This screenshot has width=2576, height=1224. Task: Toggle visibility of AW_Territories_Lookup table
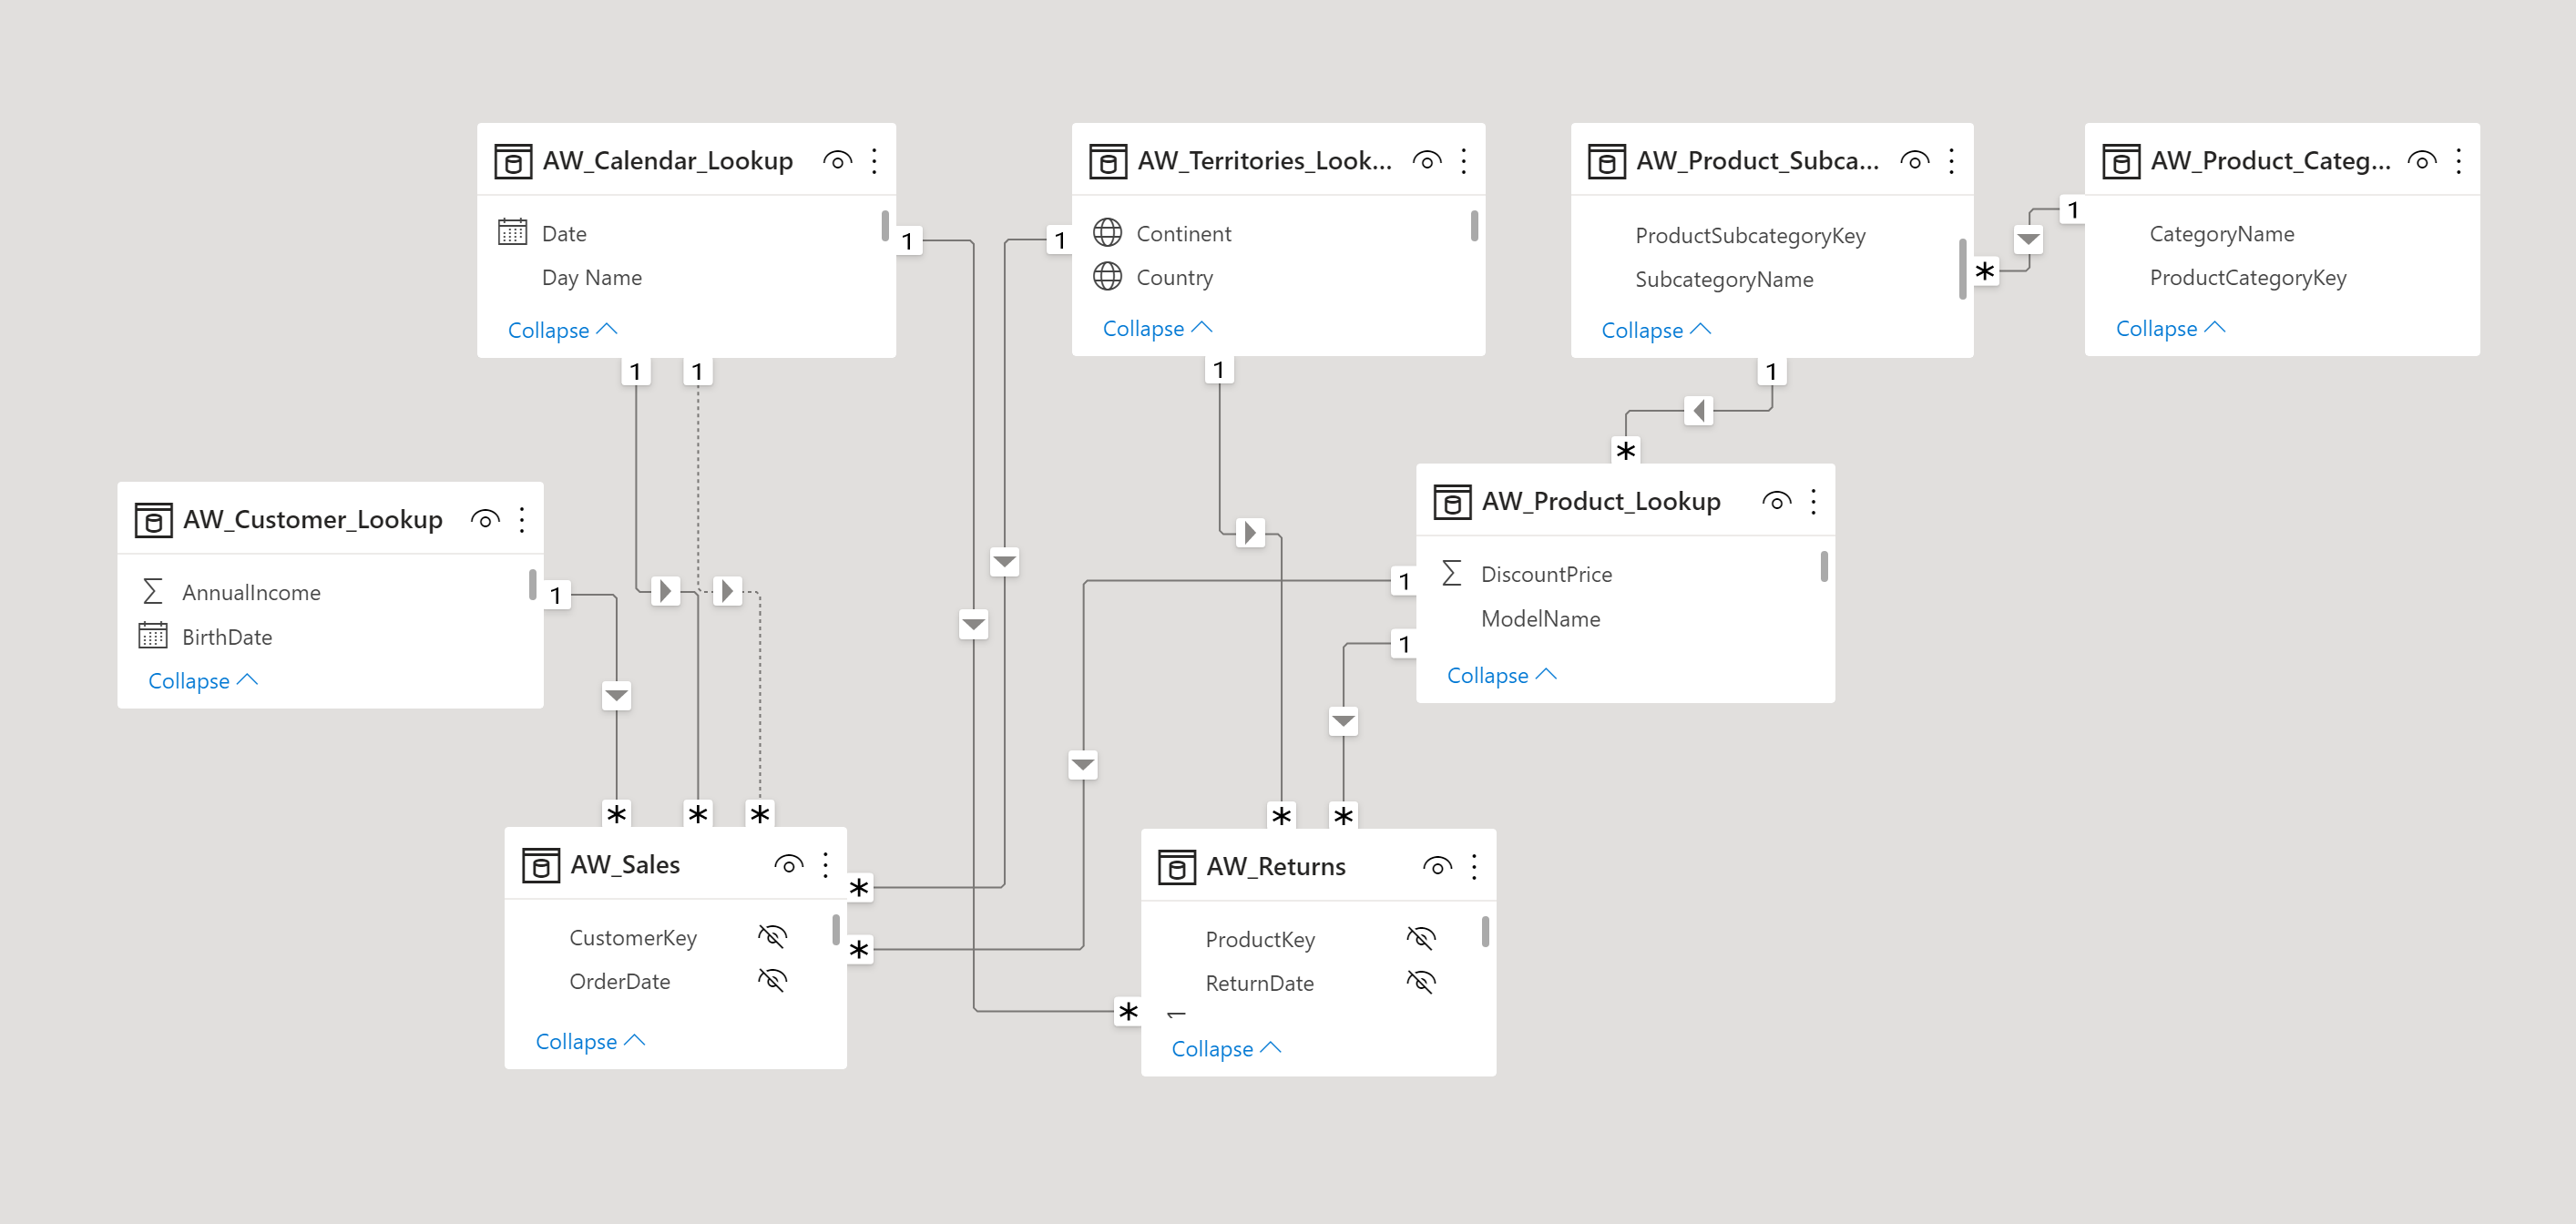pyautogui.click(x=1427, y=160)
